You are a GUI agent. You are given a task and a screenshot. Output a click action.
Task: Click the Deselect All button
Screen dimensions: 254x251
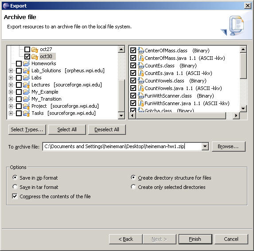tap(107, 129)
